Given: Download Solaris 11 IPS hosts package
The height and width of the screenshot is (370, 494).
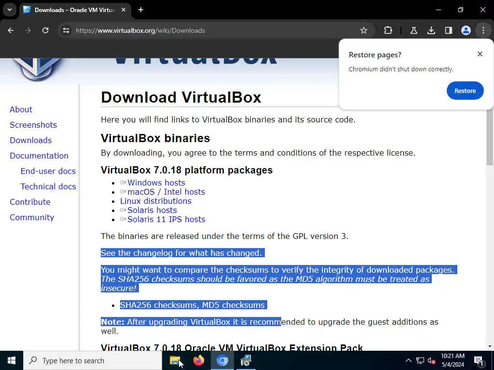Looking at the screenshot, I should pos(166,219).
